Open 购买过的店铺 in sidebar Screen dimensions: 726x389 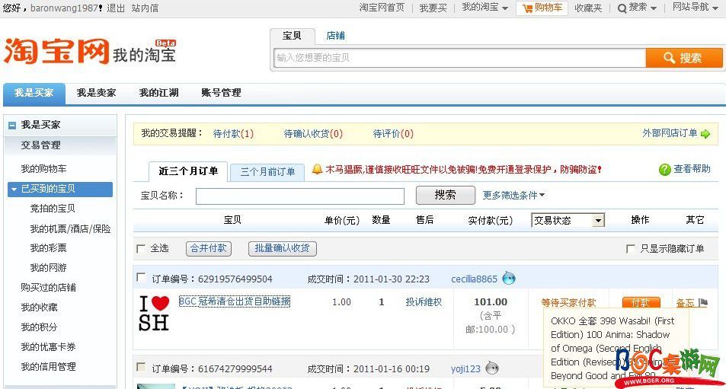point(48,288)
